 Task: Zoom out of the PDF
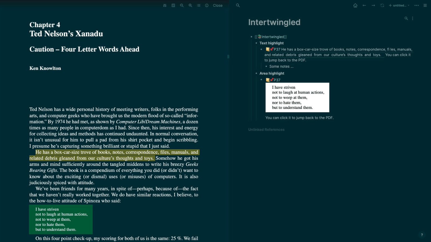point(182,5)
